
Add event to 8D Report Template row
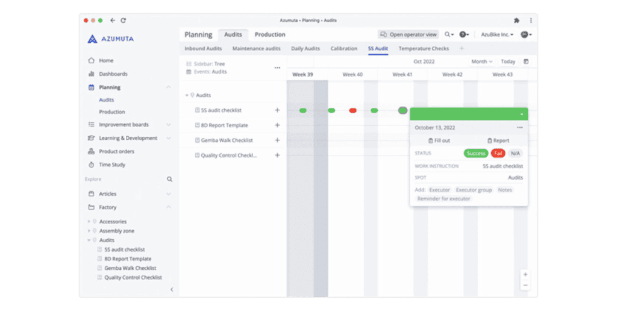(x=277, y=125)
